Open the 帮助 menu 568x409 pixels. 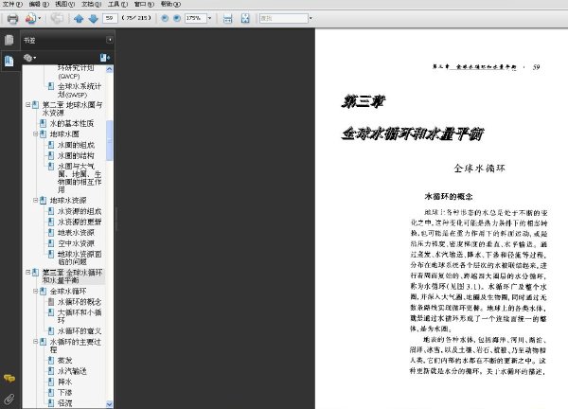(170, 5)
